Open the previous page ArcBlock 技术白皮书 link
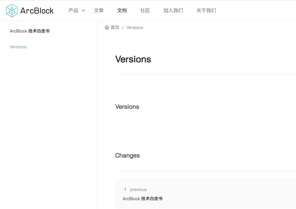The height and width of the screenshot is (209, 296). pyautogui.click(x=143, y=198)
